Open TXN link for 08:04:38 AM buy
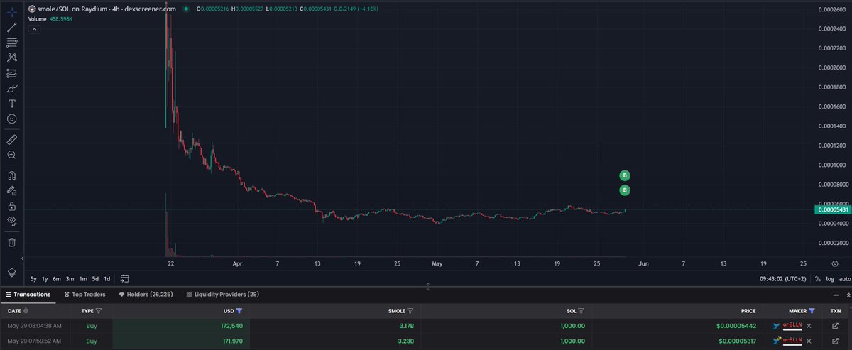Viewport: 852px width, 350px height. click(835, 326)
